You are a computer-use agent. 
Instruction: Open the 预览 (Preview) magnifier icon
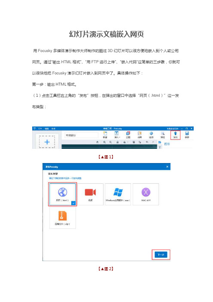tap(163, 133)
